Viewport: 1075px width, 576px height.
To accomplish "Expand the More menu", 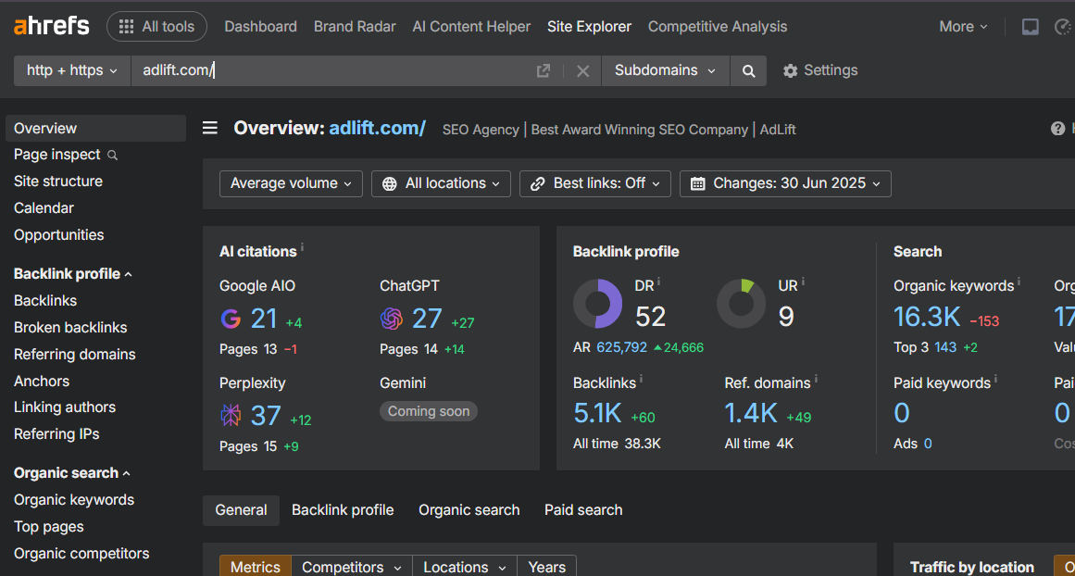I will (963, 27).
